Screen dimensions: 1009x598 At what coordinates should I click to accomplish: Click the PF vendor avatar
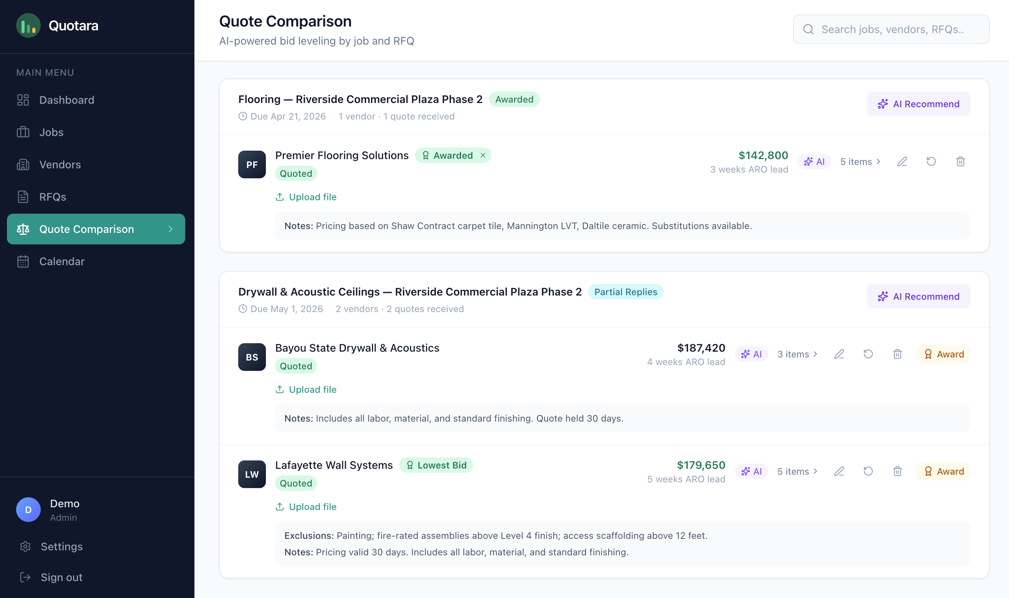click(252, 164)
